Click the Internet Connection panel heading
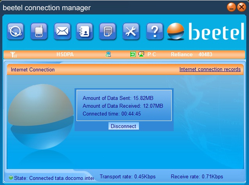 point(33,69)
